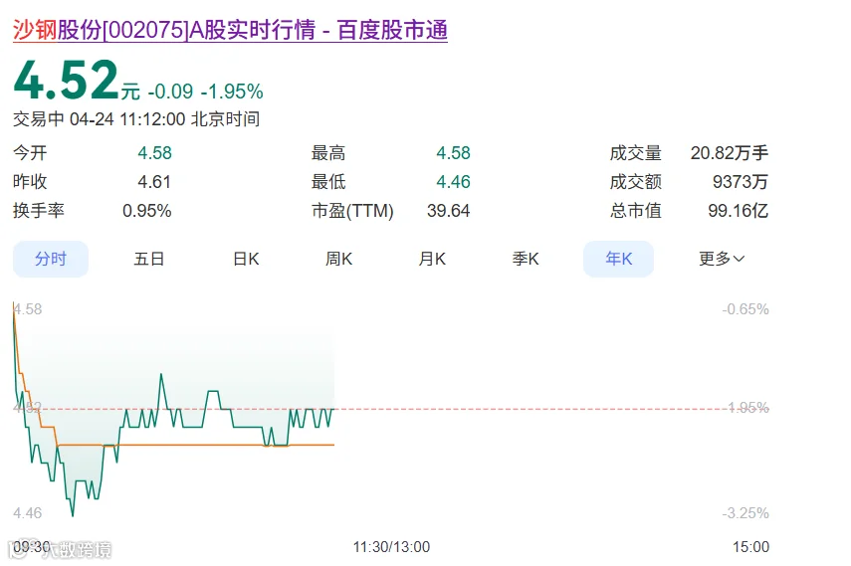The image size is (851, 566).
Task: Click the -0.65% axis label
Action: coord(745,309)
